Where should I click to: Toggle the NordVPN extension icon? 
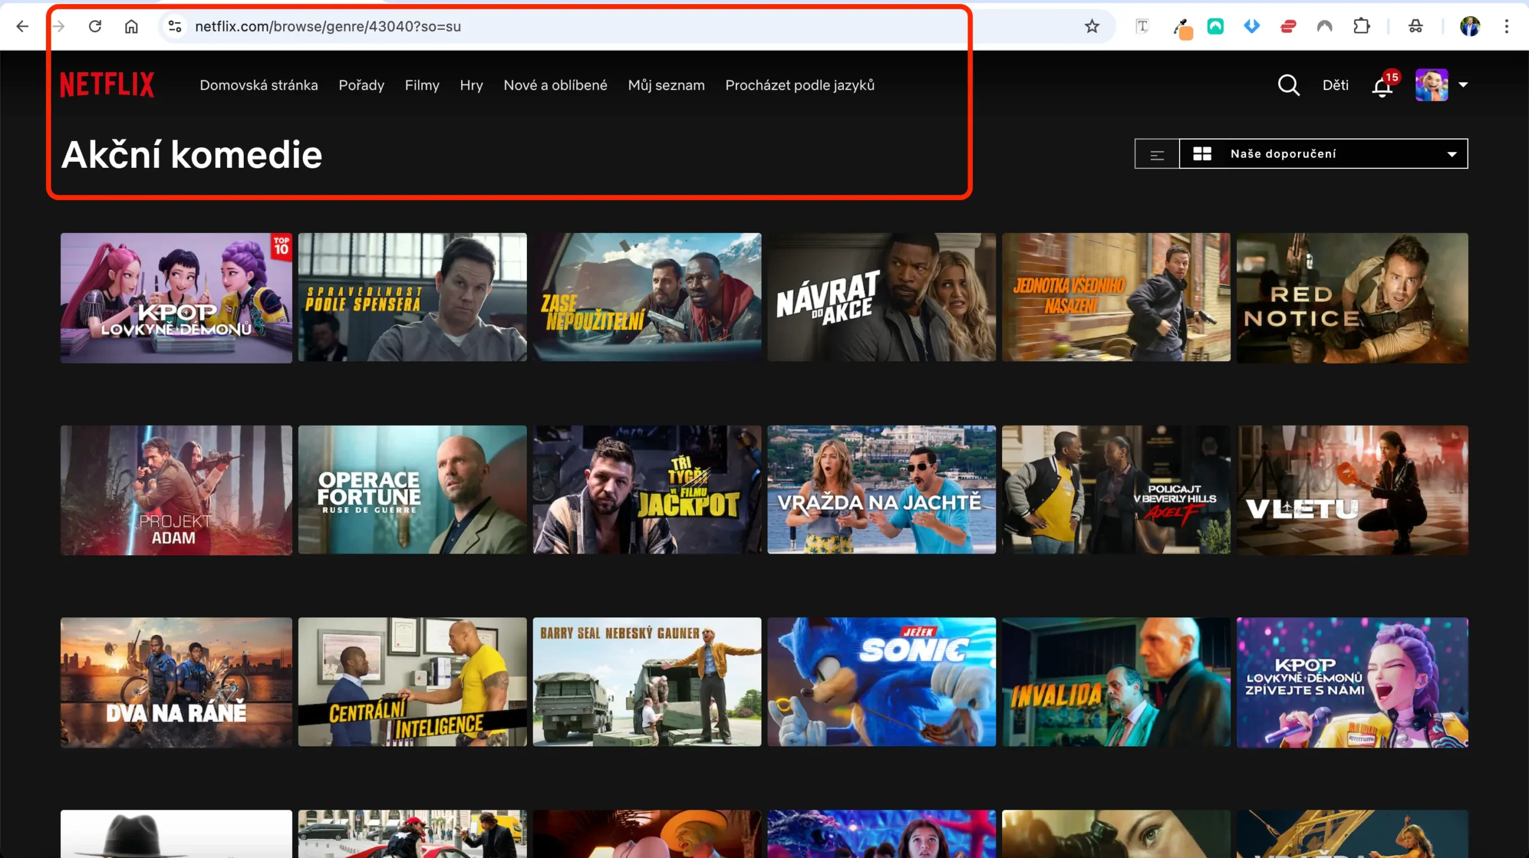click(x=1325, y=26)
